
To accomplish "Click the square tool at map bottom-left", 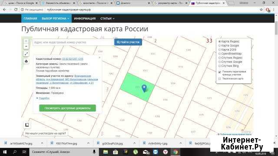I will 27,125.
